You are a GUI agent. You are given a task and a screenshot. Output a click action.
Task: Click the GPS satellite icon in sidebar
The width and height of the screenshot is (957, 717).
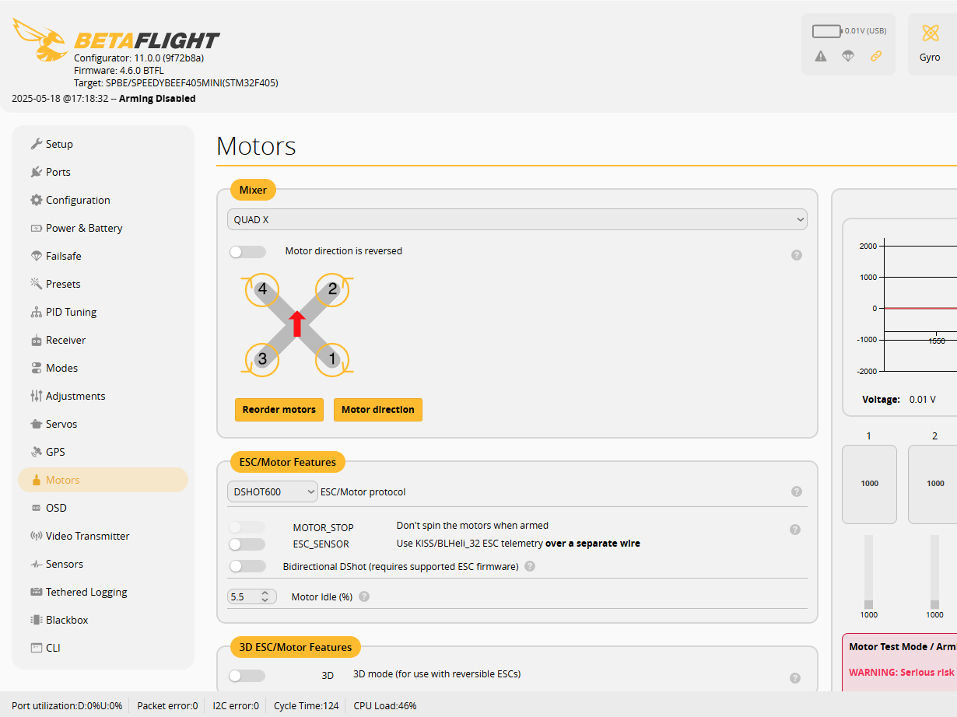tap(36, 452)
